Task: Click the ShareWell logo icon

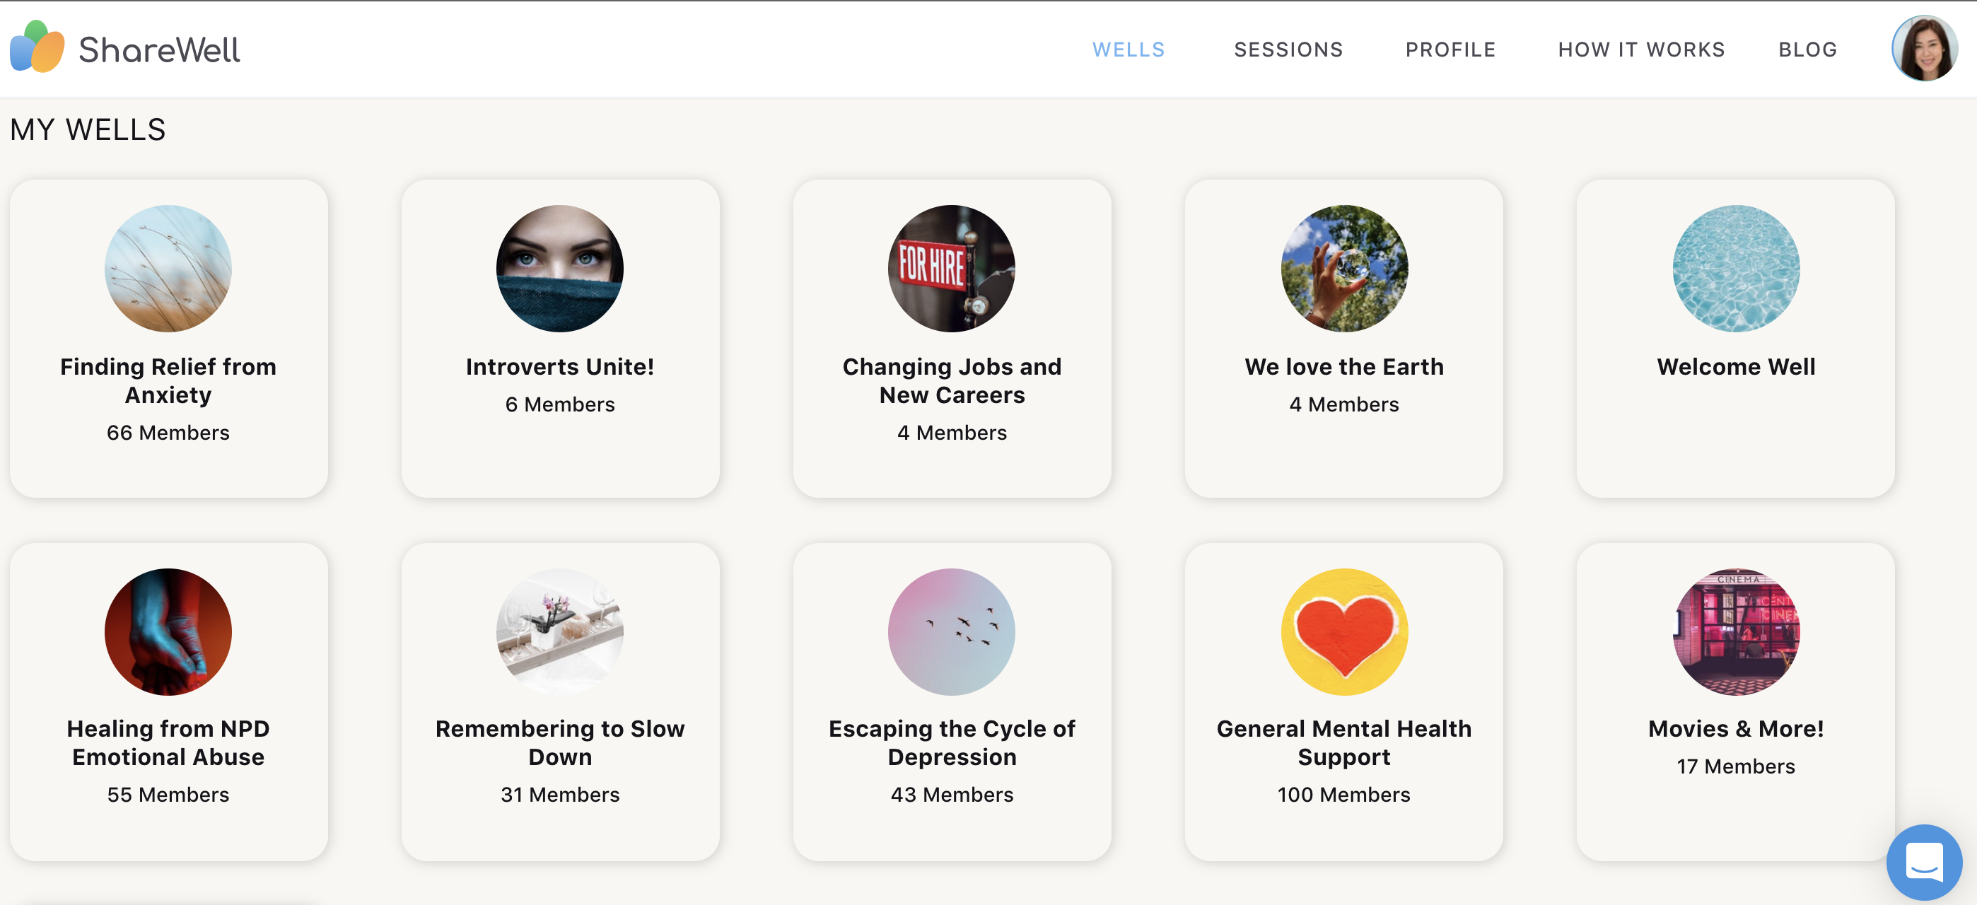Action: click(x=37, y=47)
